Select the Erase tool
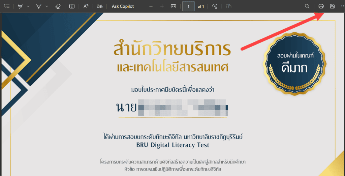345x176 pixels. tap(58, 6)
